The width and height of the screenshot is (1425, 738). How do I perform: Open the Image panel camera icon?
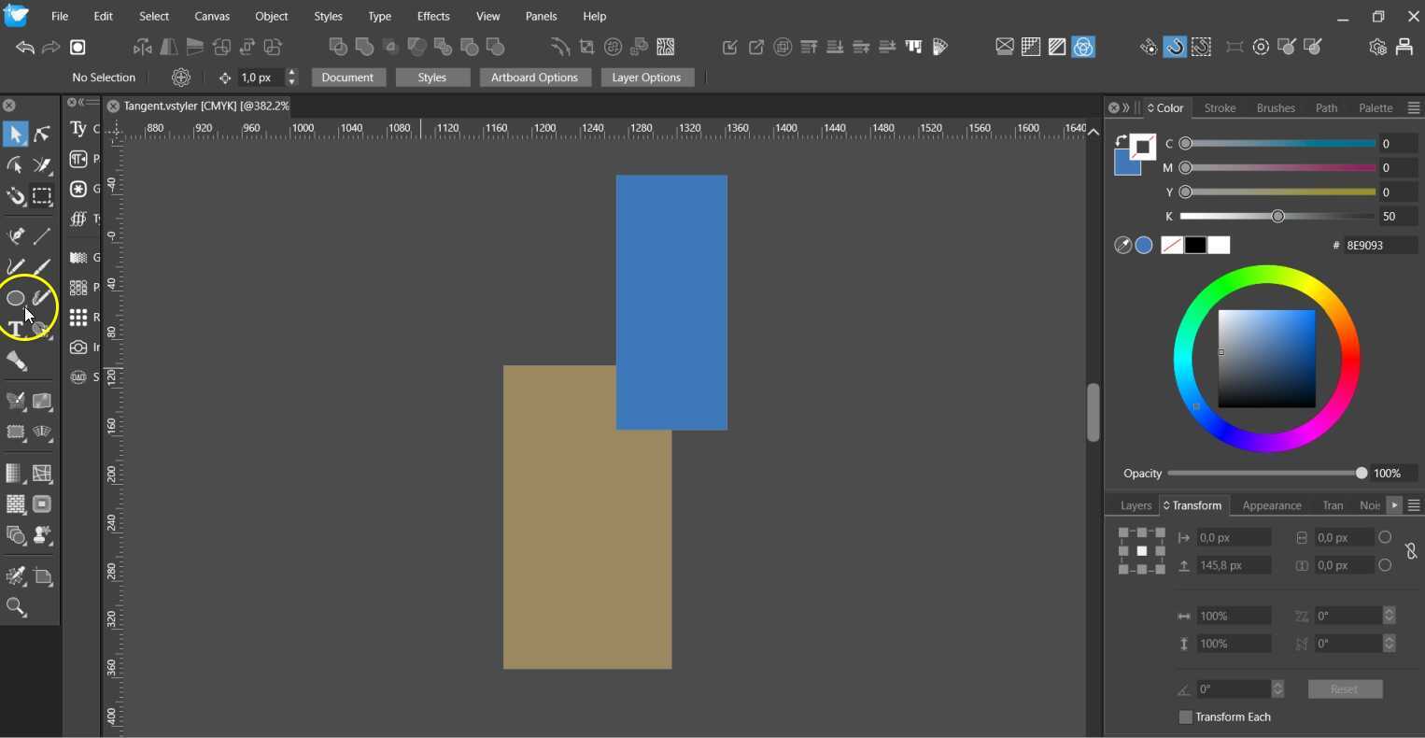pyautogui.click(x=78, y=348)
